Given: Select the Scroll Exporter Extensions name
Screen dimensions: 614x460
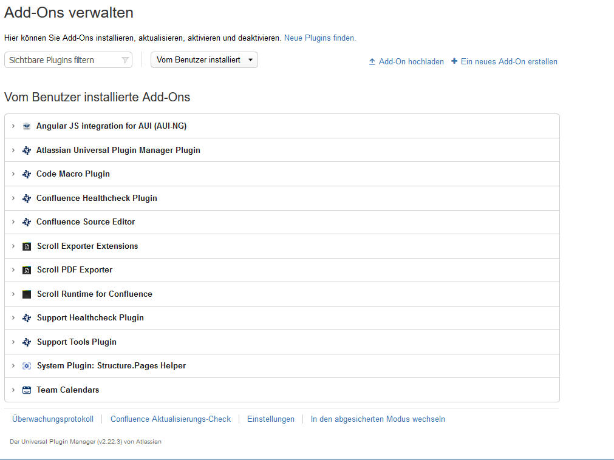Looking at the screenshot, I should [87, 246].
